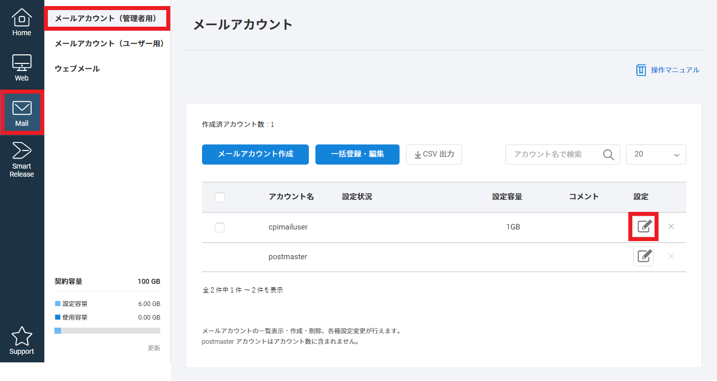Image resolution: width=717 pixels, height=381 pixels.
Task: Select the Mail envelope icon
Action: pyautogui.click(x=22, y=108)
